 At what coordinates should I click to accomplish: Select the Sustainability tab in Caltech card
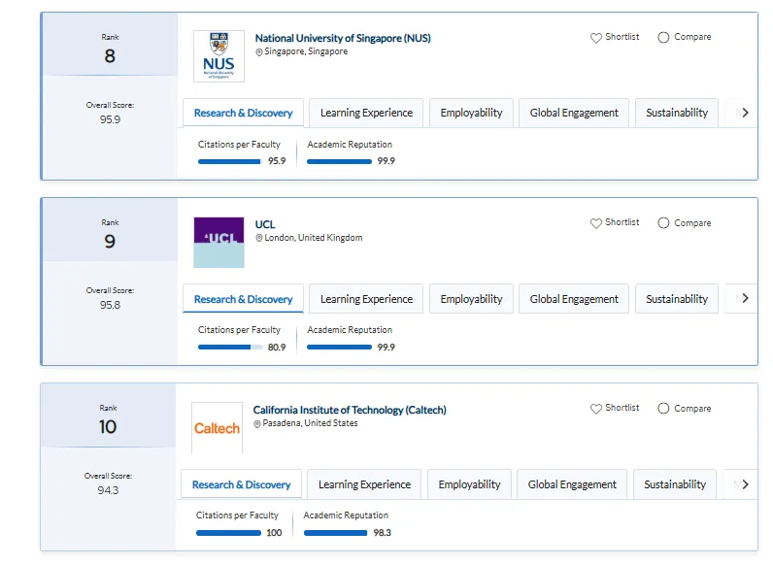click(x=675, y=484)
